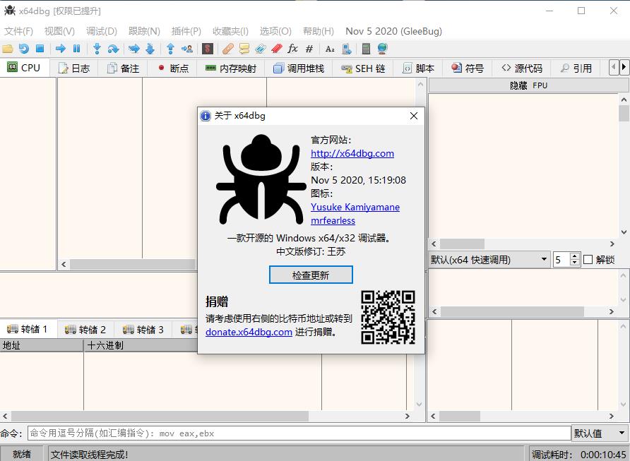Select the 转储 3 dump tab

[x=143, y=330]
